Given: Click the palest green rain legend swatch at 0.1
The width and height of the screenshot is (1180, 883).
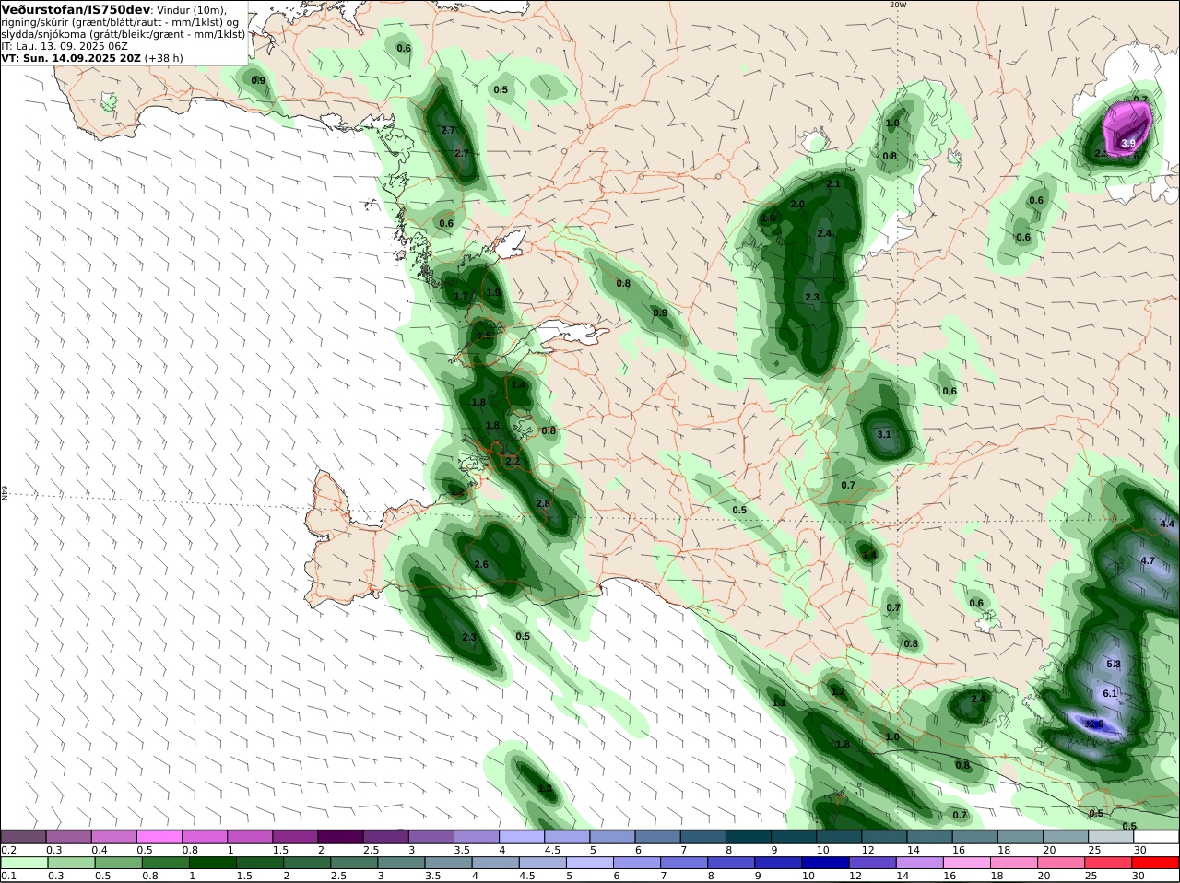Looking at the screenshot, I should (x=23, y=863).
